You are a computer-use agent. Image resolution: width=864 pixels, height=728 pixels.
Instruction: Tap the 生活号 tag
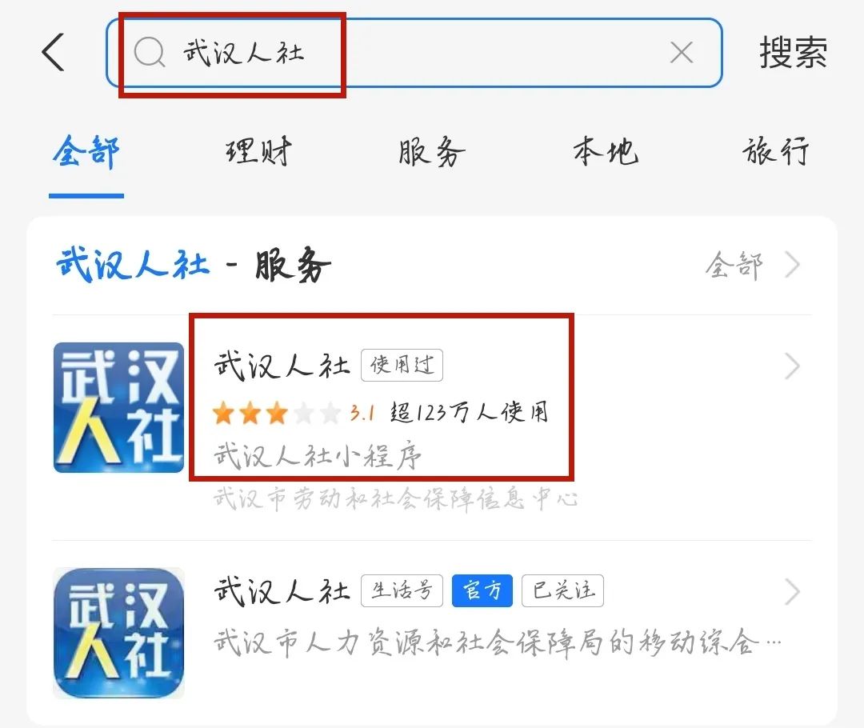(402, 590)
